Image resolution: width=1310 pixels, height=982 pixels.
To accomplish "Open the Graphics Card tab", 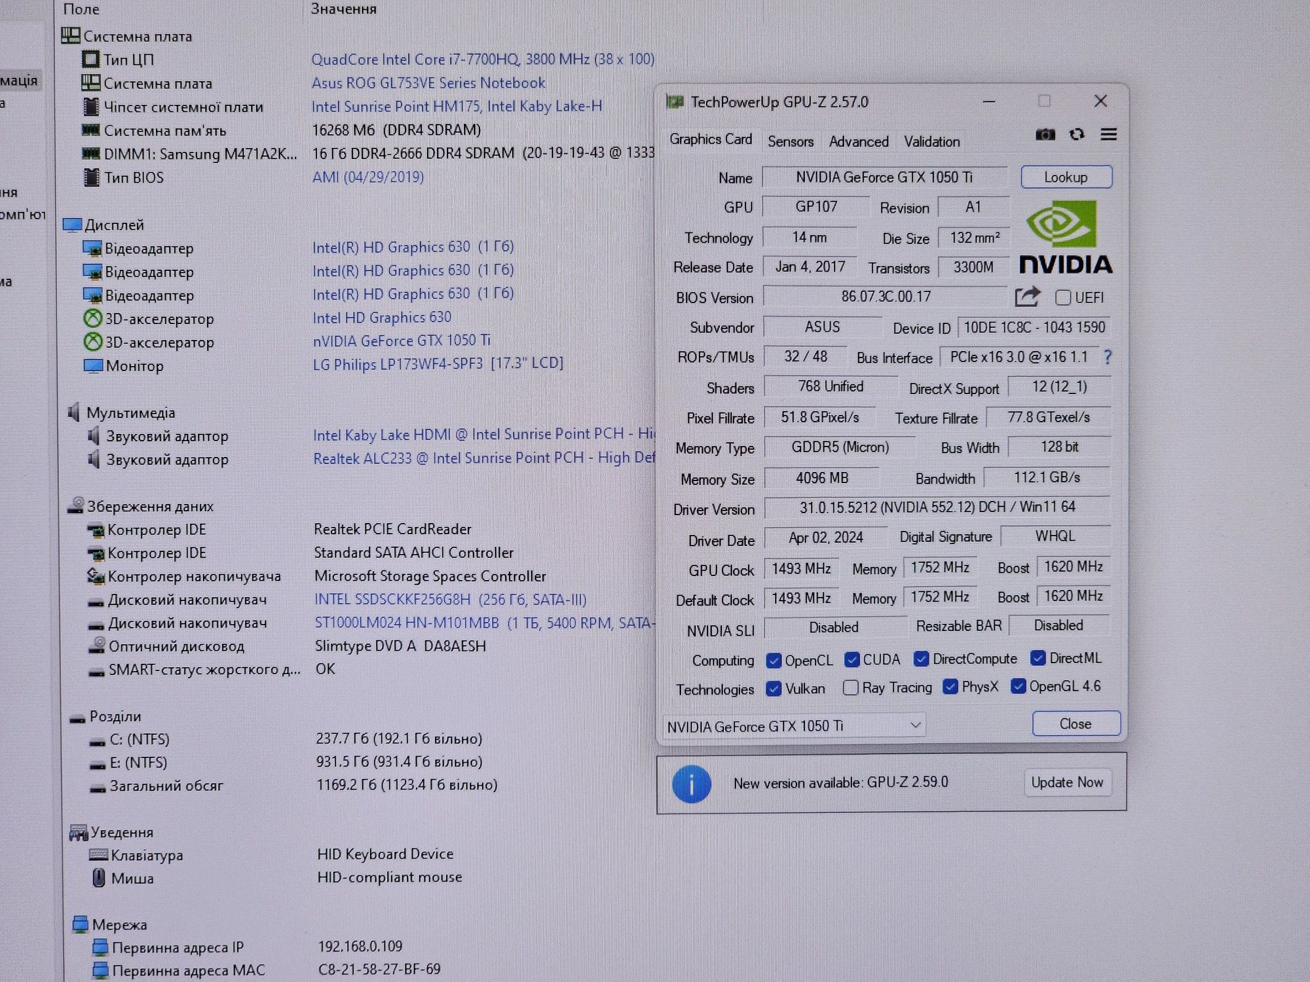I will tap(711, 139).
